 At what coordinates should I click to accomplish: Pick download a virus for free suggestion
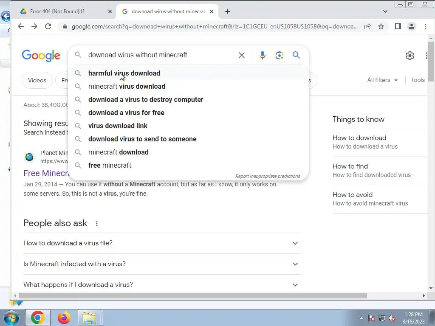(x=188, y=112)
